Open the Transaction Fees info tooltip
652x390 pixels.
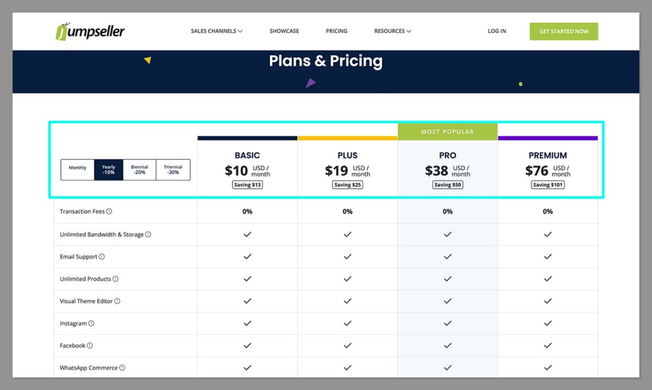point(109,212)
